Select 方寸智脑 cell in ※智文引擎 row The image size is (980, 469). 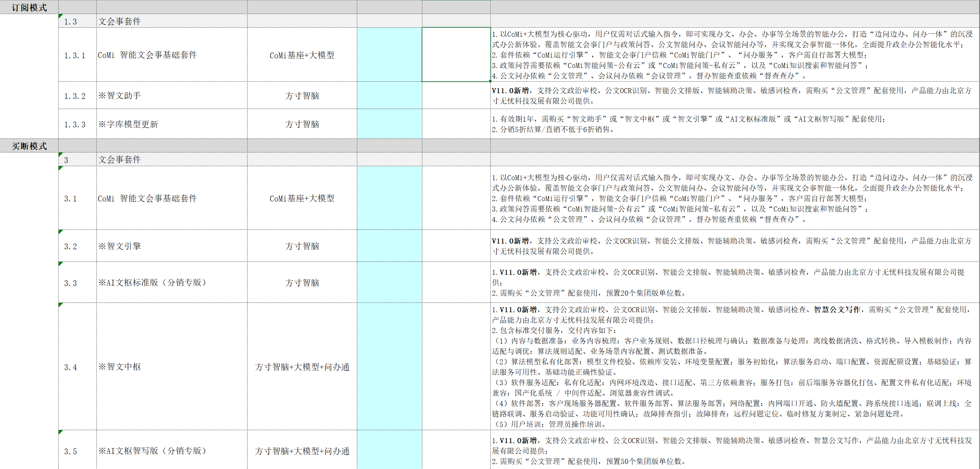[x=302, y=246]
